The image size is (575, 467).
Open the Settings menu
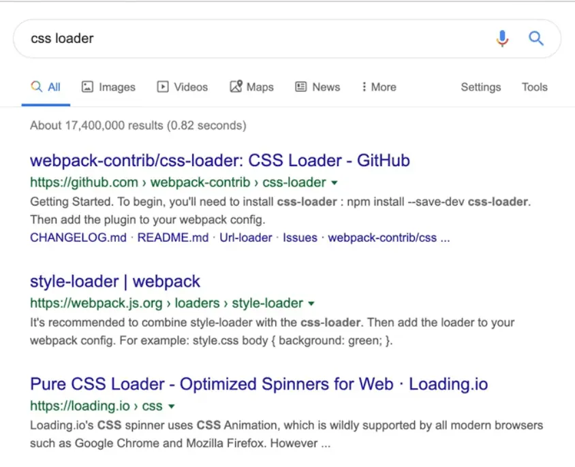480,87
